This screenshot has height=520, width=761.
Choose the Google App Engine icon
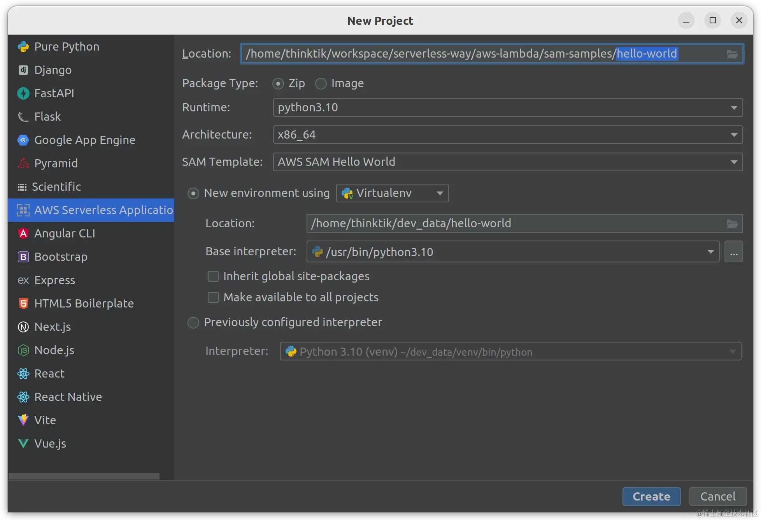coord(23,140)
